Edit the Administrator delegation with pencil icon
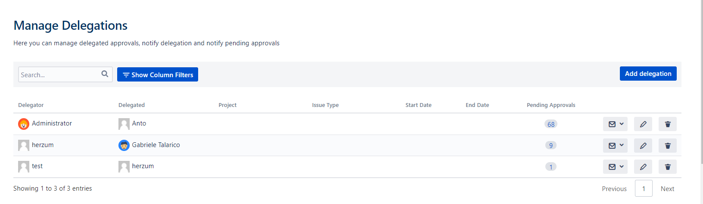 (643, 124)
